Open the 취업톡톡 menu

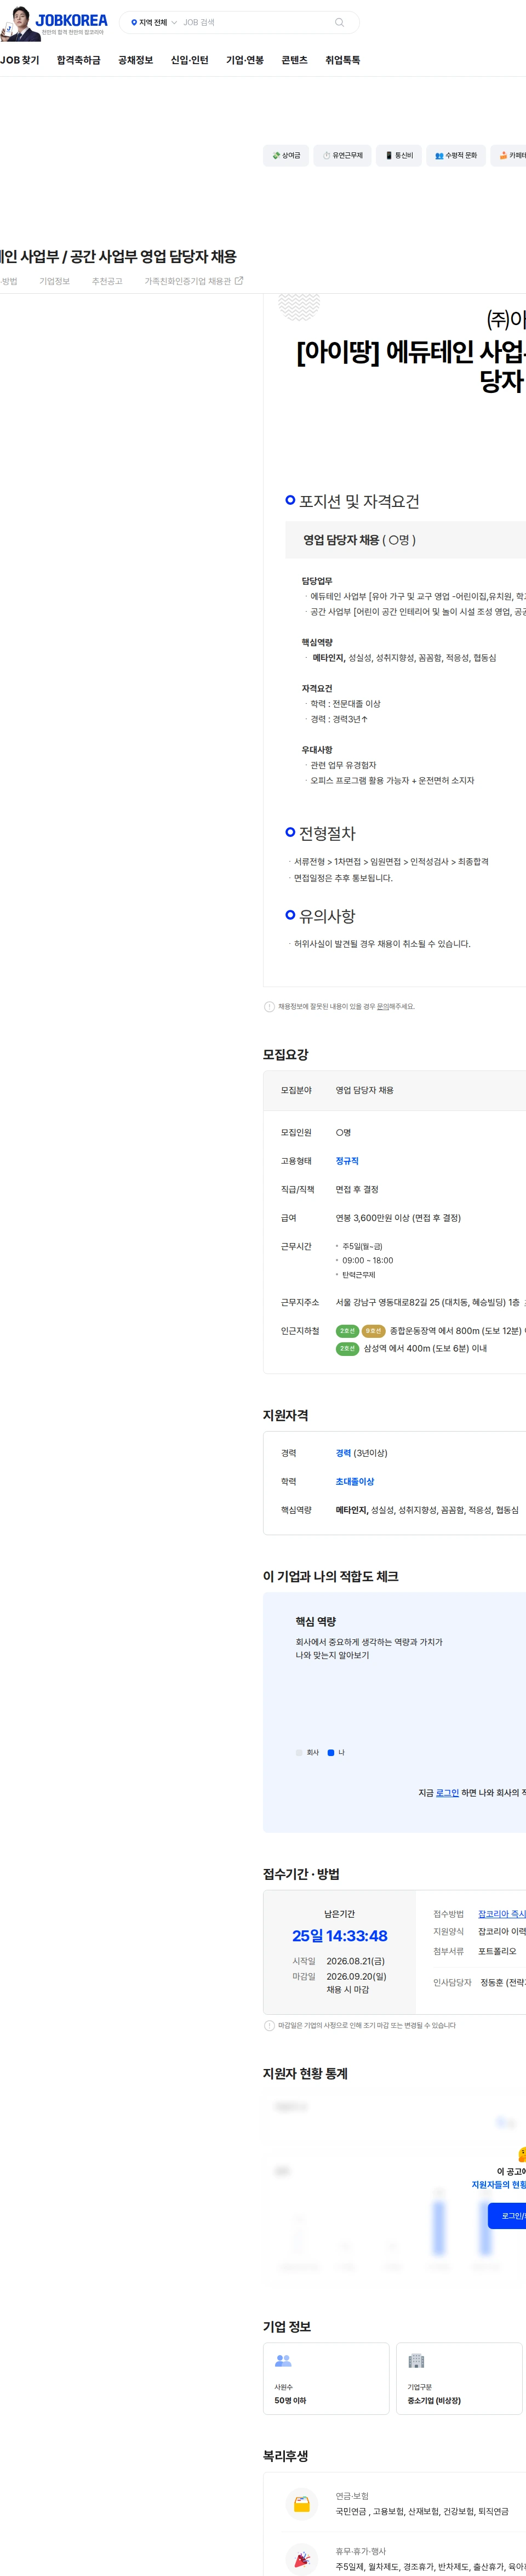point(342,60)
